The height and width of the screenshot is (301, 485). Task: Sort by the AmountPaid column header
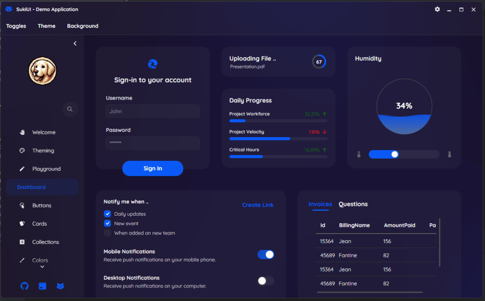pos(399,225)
